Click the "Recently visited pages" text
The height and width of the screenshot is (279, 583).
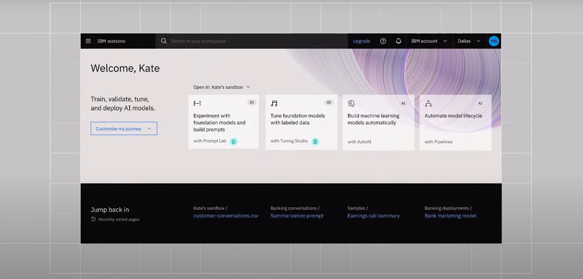click(x=119, y=220)
